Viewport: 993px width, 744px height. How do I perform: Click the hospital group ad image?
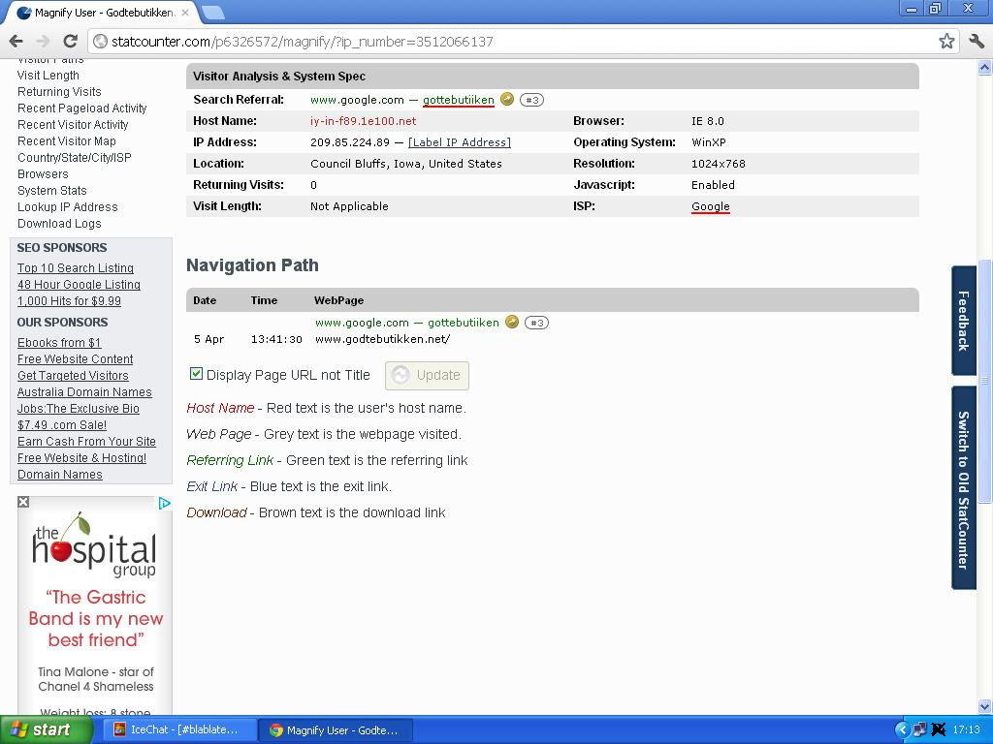(95, 604)
